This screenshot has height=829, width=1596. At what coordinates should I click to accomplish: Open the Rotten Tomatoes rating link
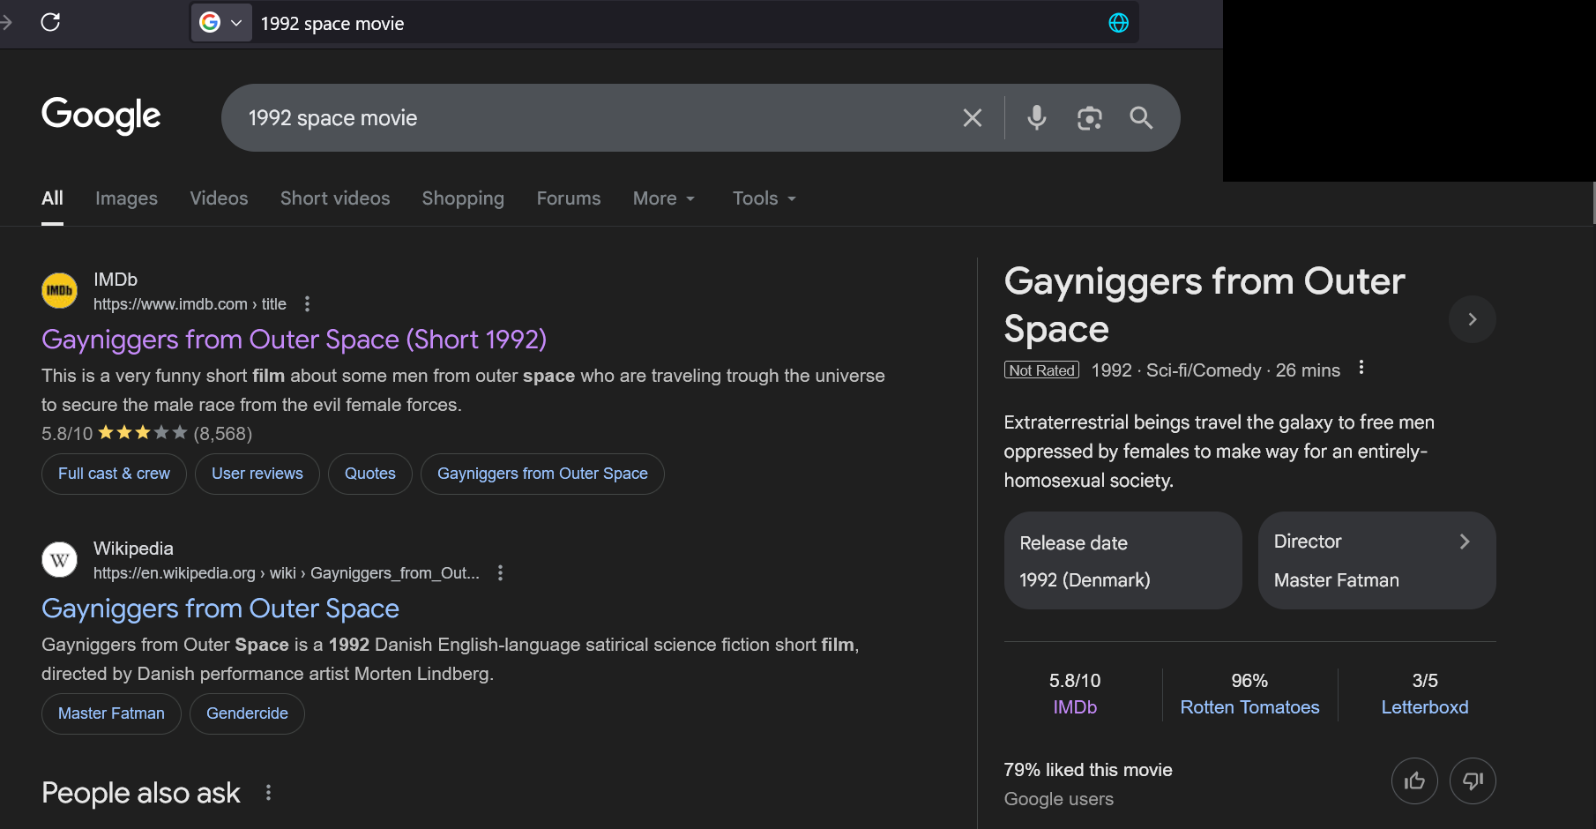[x=1249, y=707]
